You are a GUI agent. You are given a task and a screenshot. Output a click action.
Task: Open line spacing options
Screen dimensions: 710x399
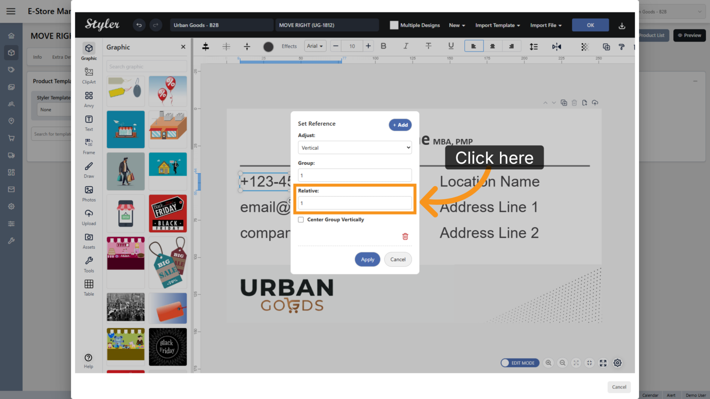(x=534, y=46)
